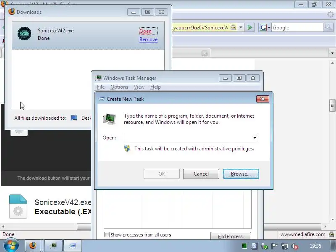This screenshot has height=252, width=336.
Task: Click the status bar security lock icon
Action: [331, 234]
